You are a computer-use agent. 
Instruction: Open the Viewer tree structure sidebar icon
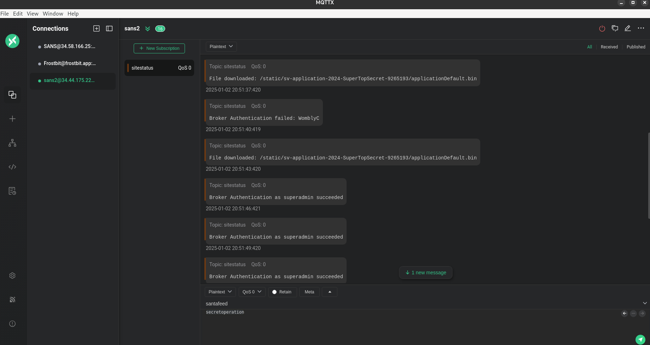(x=12, y=143)
